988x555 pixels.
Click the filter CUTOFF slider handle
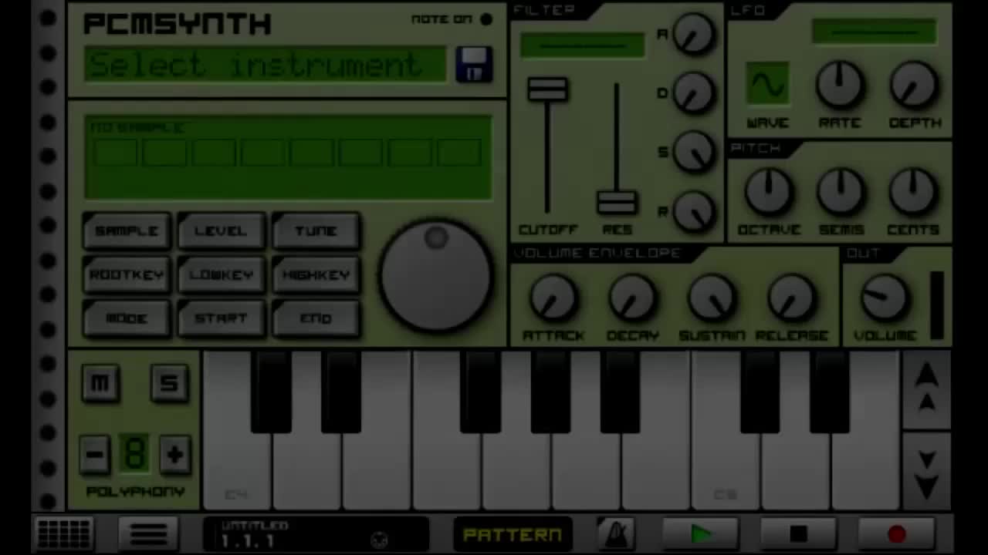coord(547,89)
